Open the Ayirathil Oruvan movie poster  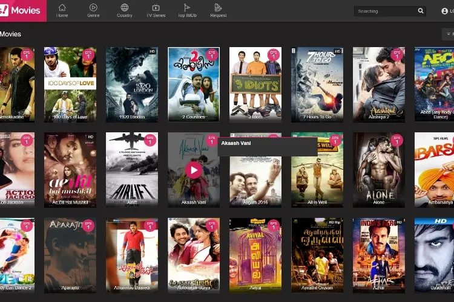(x=317, y=255)
